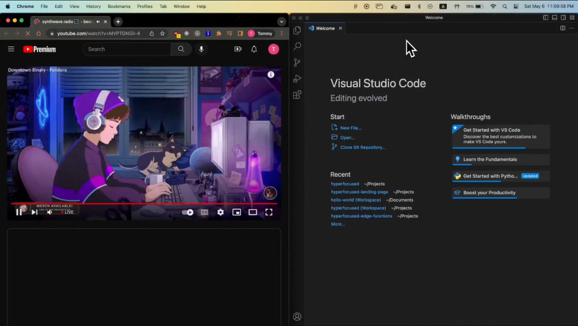Viewport: 578px width, 326px height.
Task: Open a new Chrome tab
Action: click(x=118, y=21)
